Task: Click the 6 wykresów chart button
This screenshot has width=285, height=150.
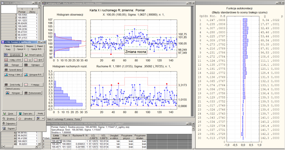Action: pyautogui.click(x=11, y=55)
